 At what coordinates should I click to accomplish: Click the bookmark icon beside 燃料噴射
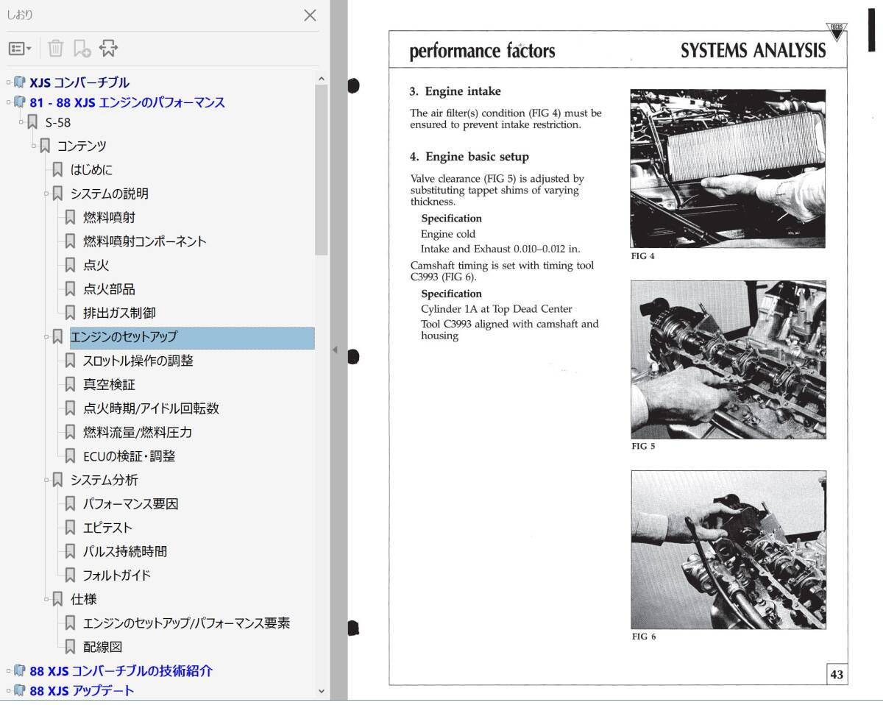(x=70, y=218)
